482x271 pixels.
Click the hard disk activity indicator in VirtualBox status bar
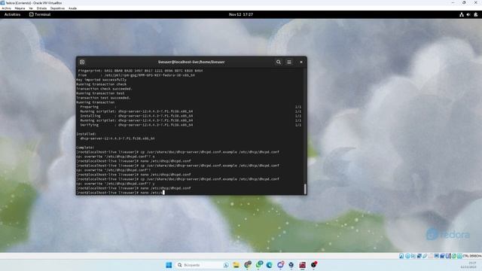click(x=401, y=256)
